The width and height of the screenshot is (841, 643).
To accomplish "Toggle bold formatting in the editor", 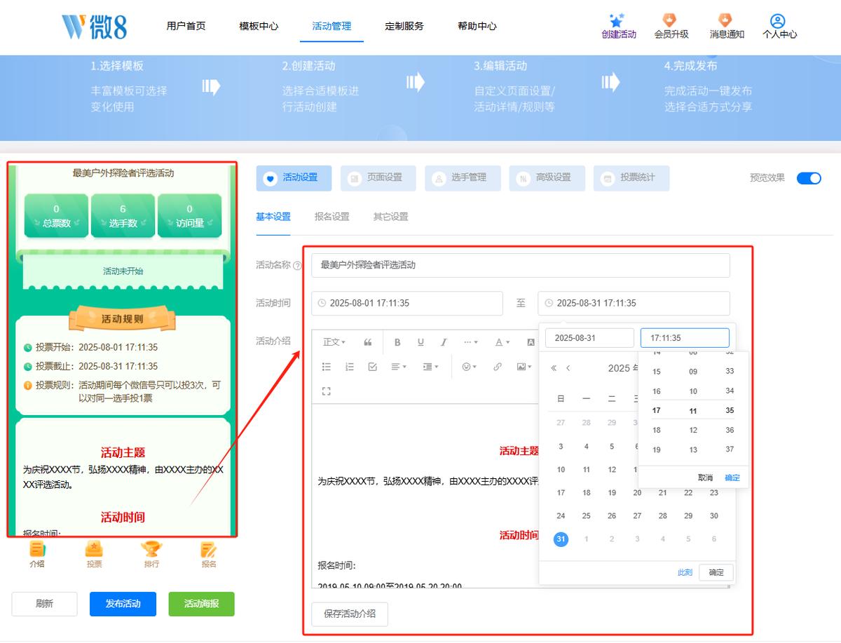I will coord(397,342).
